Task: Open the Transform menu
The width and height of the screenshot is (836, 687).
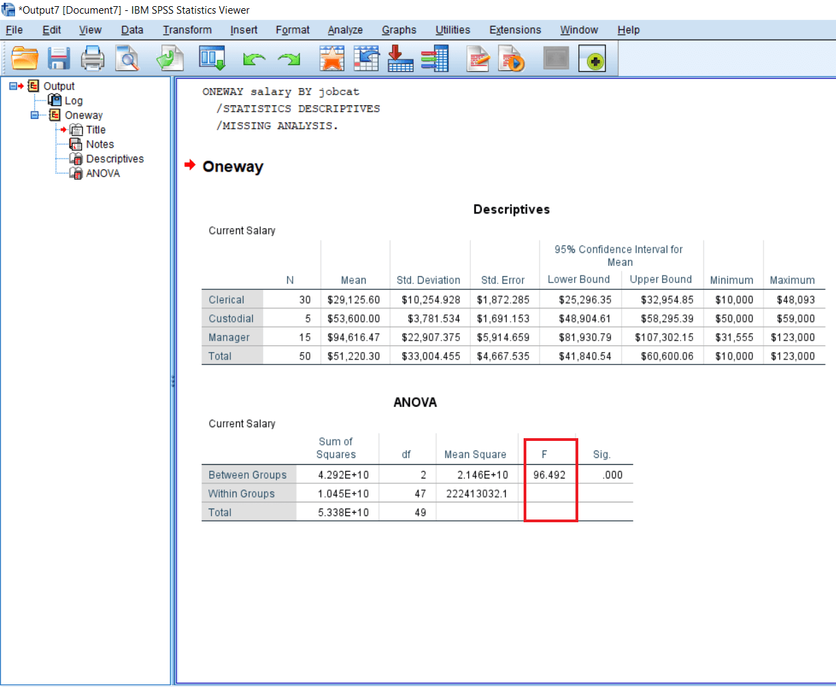Action: coord(187,30)
